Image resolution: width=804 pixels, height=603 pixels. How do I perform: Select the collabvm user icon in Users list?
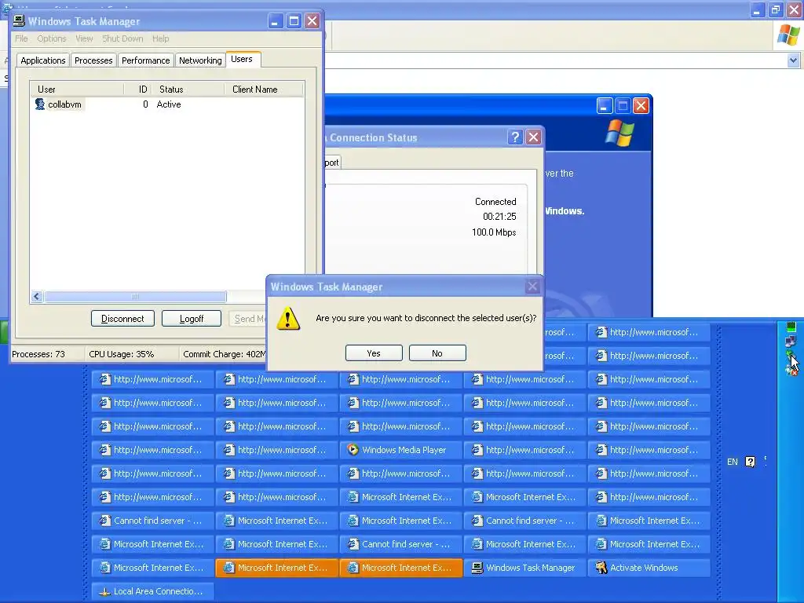(x=40, y=104)
